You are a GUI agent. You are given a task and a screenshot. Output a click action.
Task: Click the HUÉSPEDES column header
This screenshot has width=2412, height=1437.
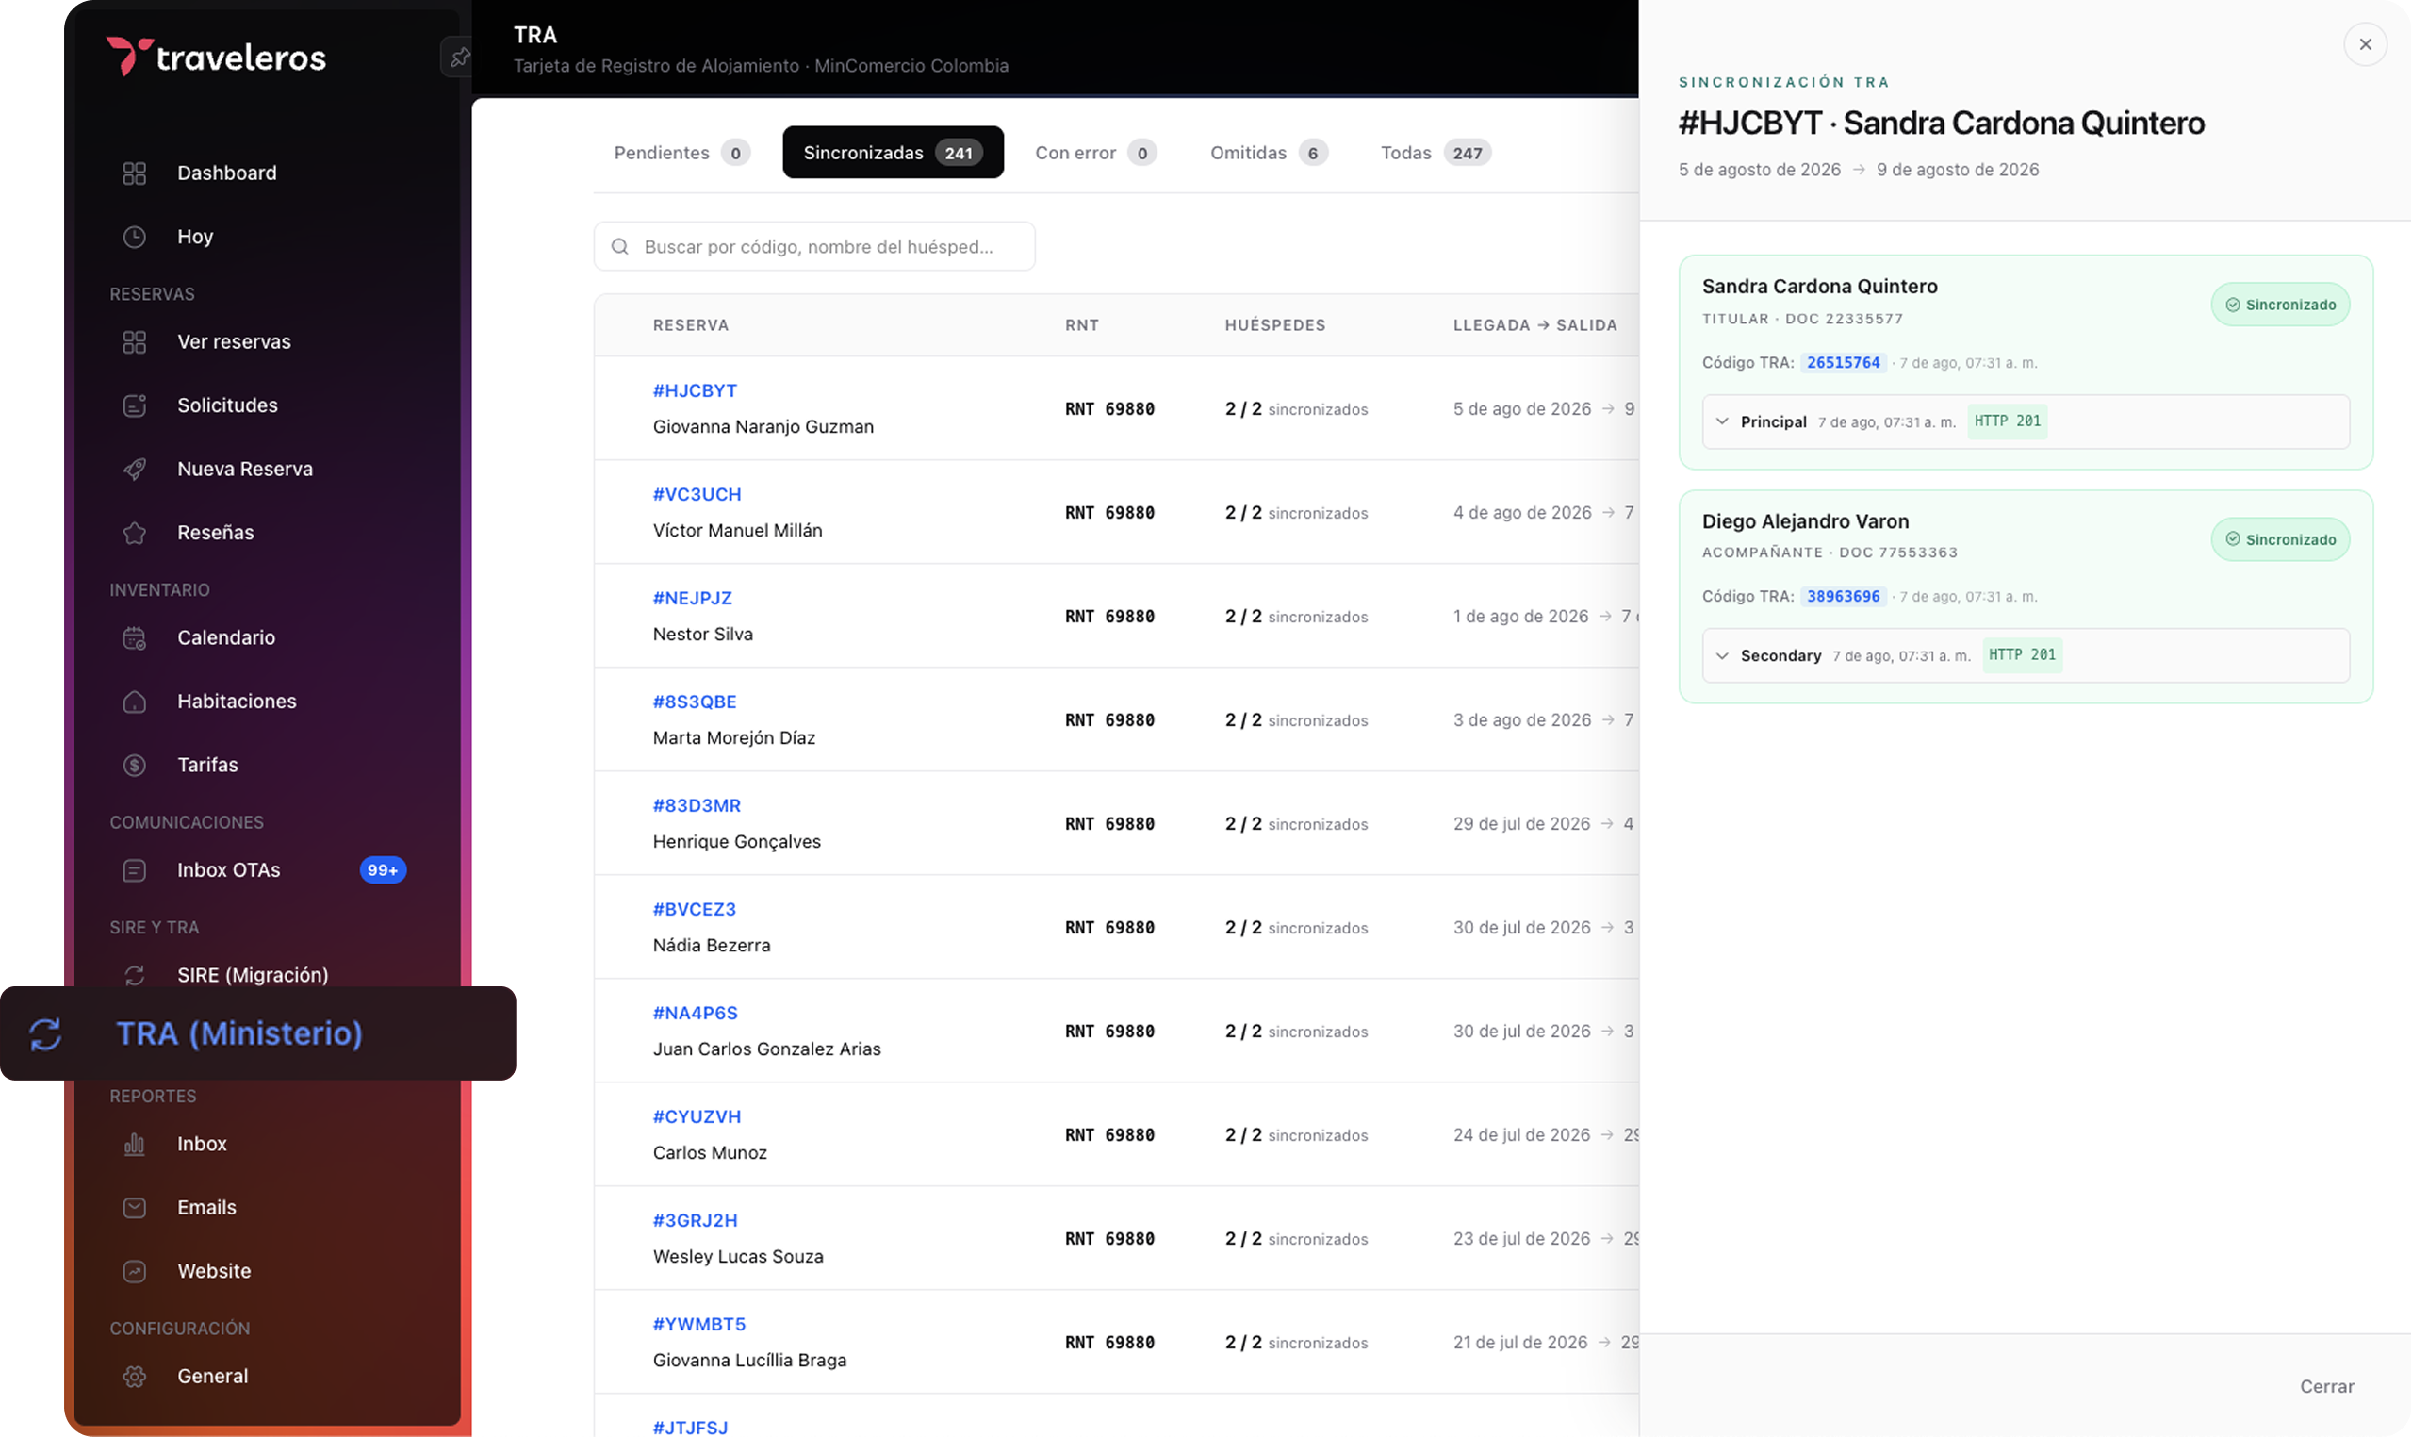(x=1274, y=325)
